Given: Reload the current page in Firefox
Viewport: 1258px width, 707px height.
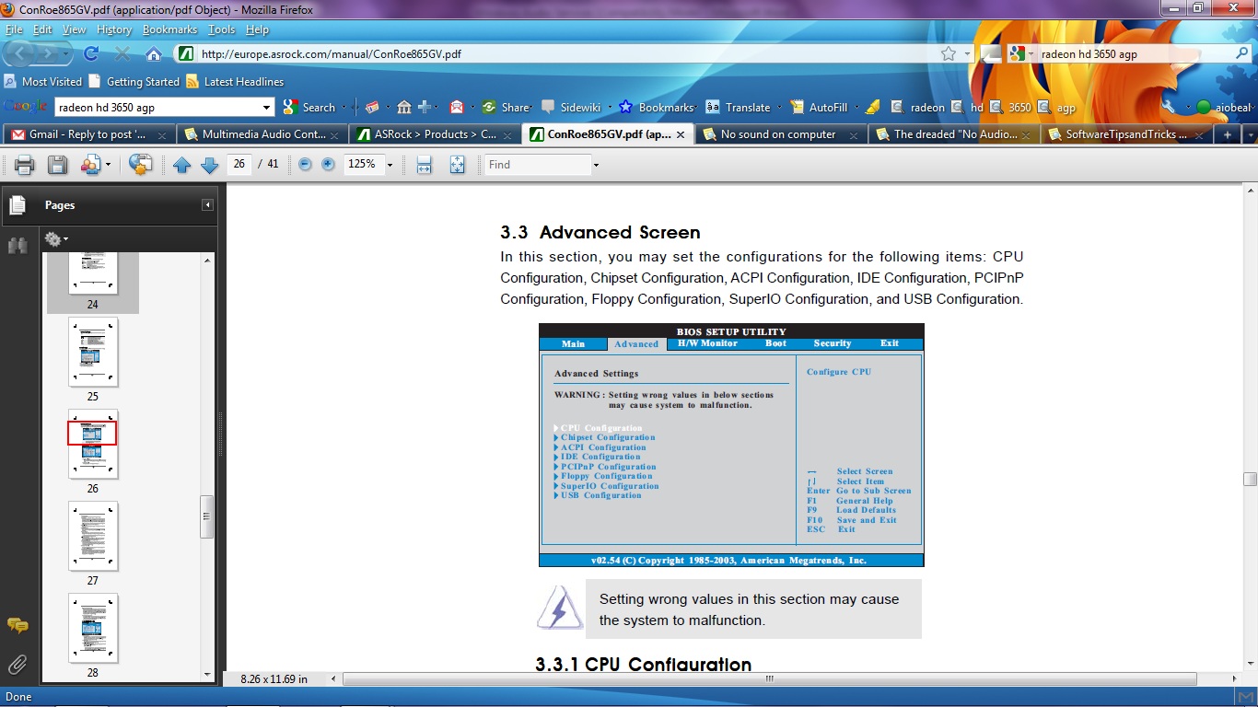Looking at the screenshot, I should coord(91,53).
